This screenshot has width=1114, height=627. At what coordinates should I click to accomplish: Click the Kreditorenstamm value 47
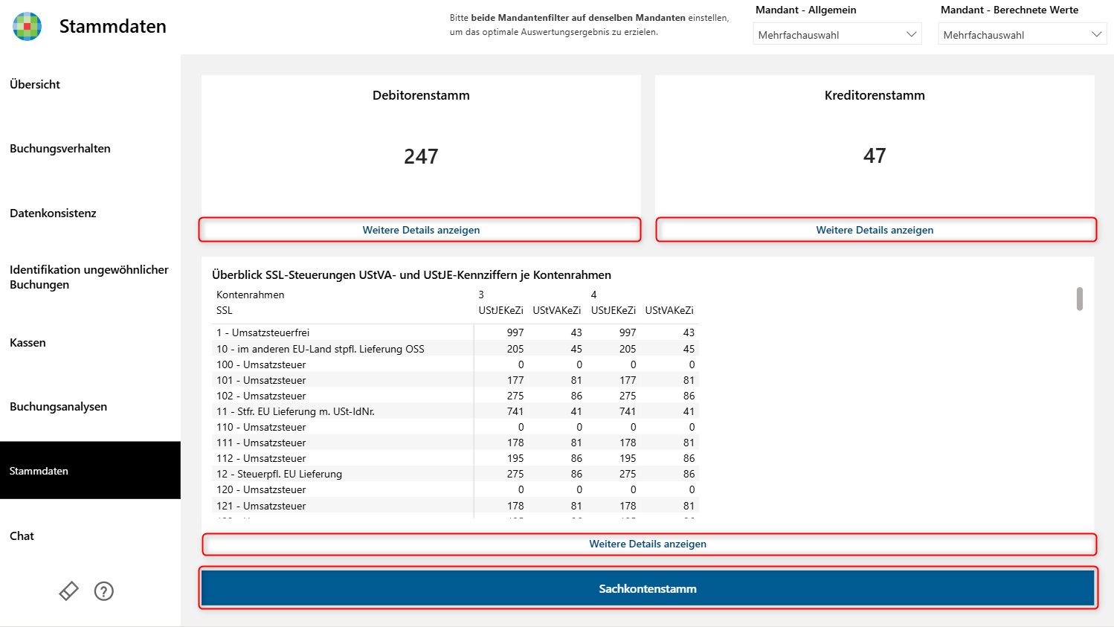(875, 155)
